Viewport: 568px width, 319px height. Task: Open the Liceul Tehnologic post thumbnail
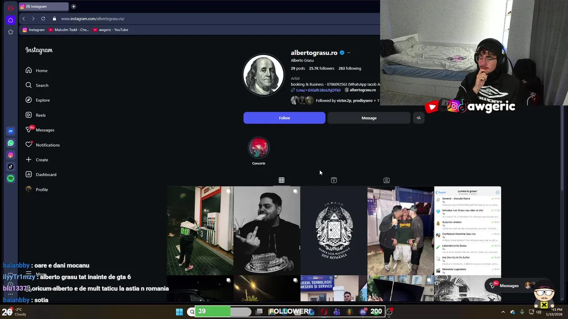point(334,288)
